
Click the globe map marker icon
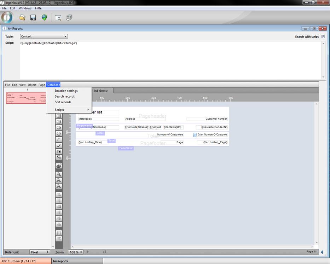point(44,17)
